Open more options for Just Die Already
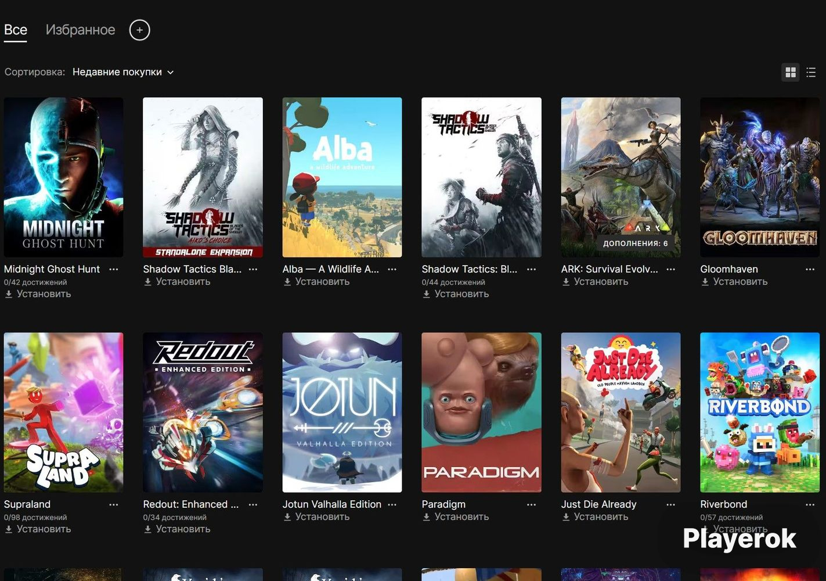This screenshot has width=826, height=581. point(671,504)
